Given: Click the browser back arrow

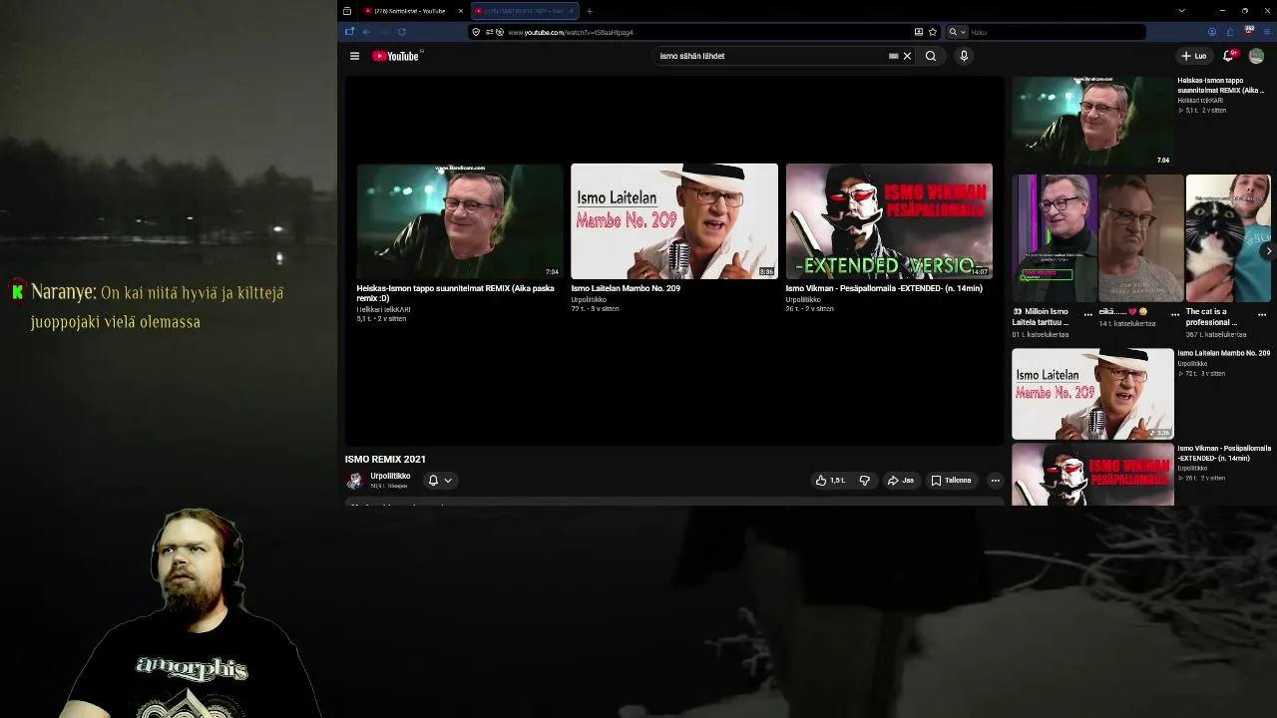Looking at the screenshot, I should [366, 32].
